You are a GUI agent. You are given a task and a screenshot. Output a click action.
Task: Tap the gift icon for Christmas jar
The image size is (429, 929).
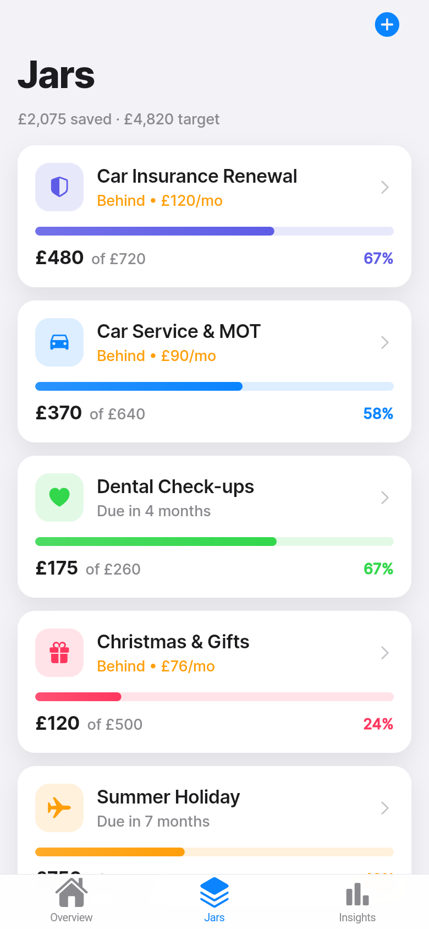coord(59,653)
